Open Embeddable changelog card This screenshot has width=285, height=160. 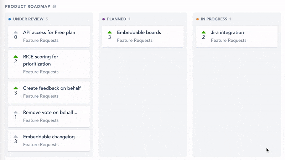49,141
